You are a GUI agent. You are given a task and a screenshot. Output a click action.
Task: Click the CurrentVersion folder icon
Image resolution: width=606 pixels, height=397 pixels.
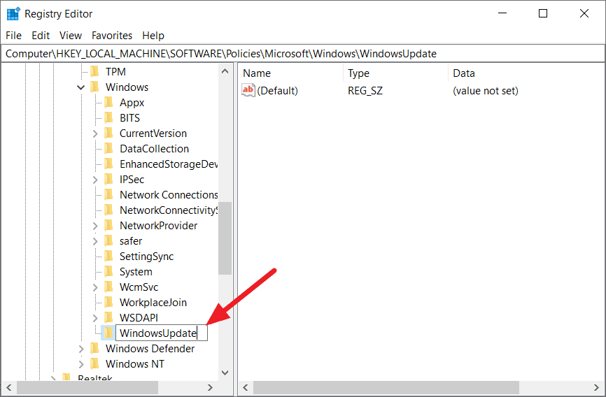pyautogui.click(x=109, y=133)
